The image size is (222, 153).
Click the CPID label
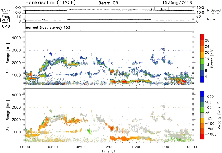pos(6,26)
